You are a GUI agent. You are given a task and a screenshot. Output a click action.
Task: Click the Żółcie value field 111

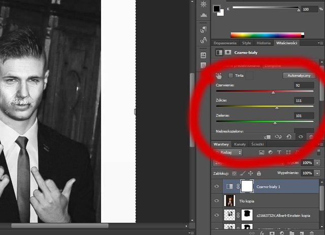tap(304, 101)
